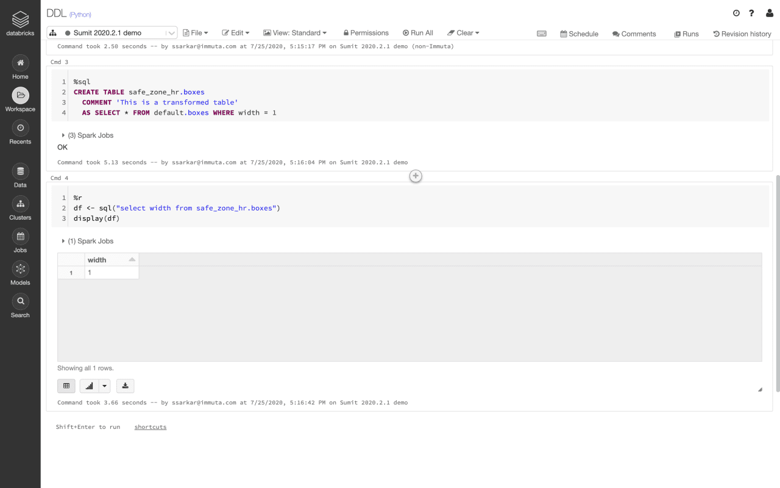Click the OK output in Cmd 3
The width and height of the screenshot is (780, 488).
click(x=62, y=147)
